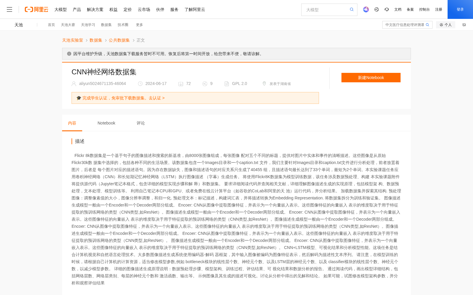The width and height of the screenshot is (473, 295).
Task: Click the author name aliyun5024671135-46064
Action: click(103, 83)
